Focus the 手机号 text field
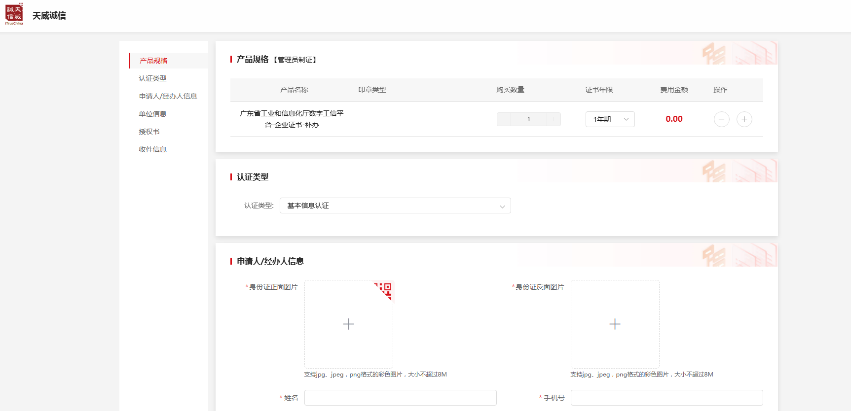 pyautogui.click(x=666, y=398)
